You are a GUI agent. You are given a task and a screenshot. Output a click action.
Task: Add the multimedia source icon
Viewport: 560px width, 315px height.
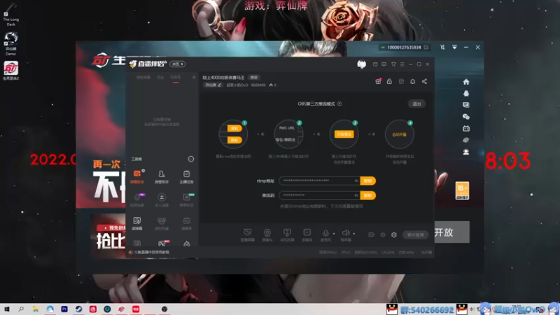[x=307, y=235]
